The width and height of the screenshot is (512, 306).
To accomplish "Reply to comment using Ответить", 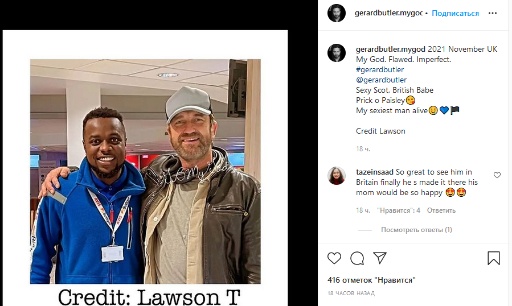I will click(441, 210).
